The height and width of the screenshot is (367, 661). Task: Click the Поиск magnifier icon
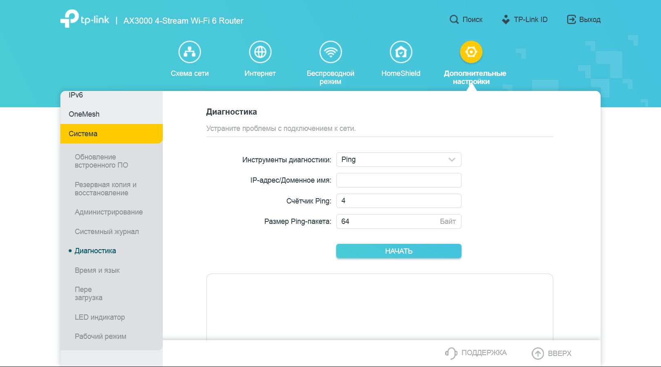(454, 20)
